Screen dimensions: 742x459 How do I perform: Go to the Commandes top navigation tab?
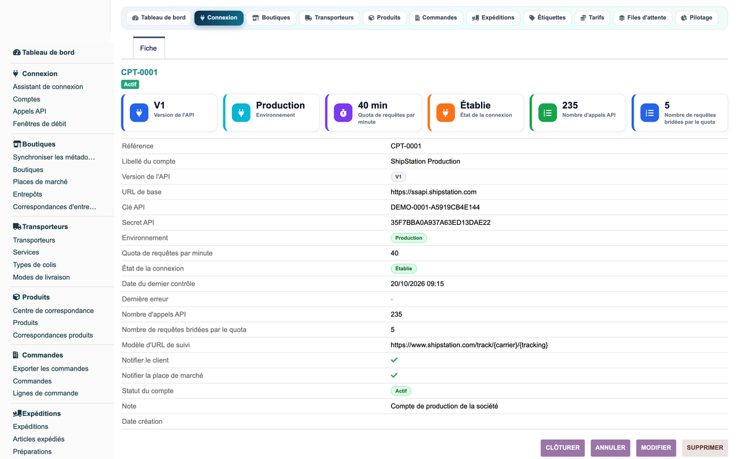pos(437,18)
